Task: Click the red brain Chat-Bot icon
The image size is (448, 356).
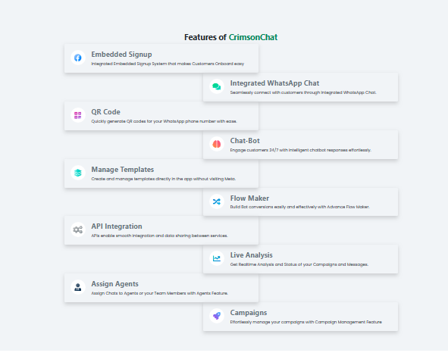Action: click(x=217, y=144)
